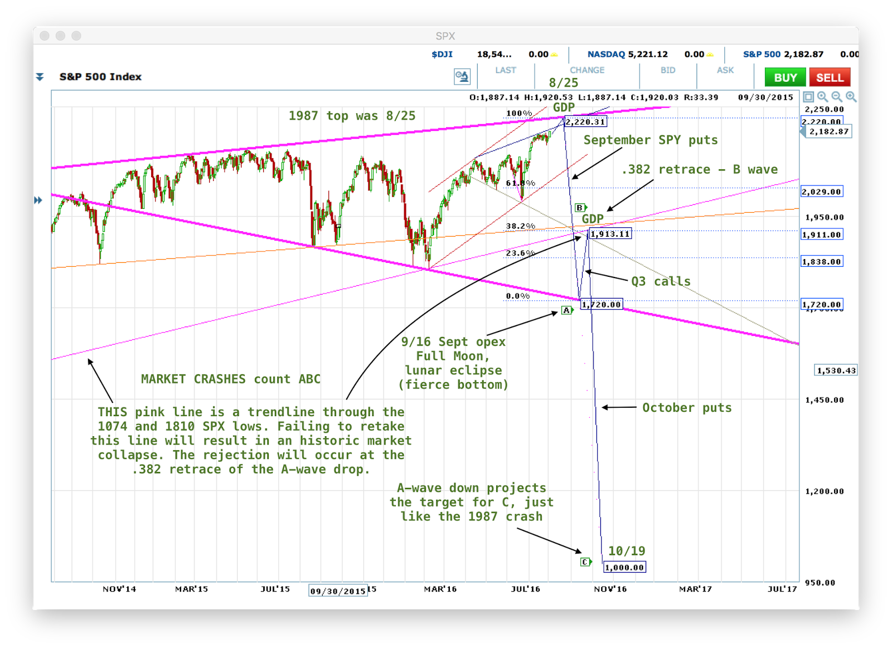Click the 09/30/2015 date field below the chart
892x649 pixels.
pyautogui.click(x=338, y=591)
